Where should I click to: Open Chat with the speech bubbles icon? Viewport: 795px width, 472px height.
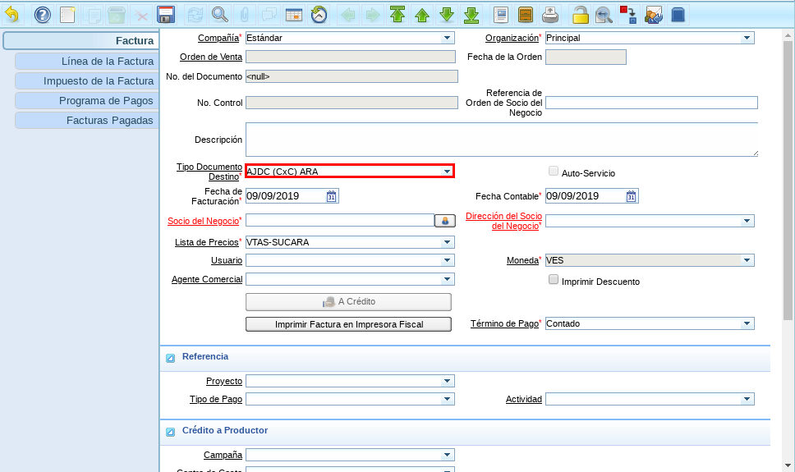coord(269,15)
